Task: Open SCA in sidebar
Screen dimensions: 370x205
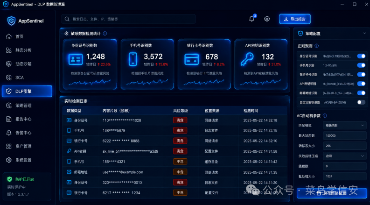Action: pos(27,78)
